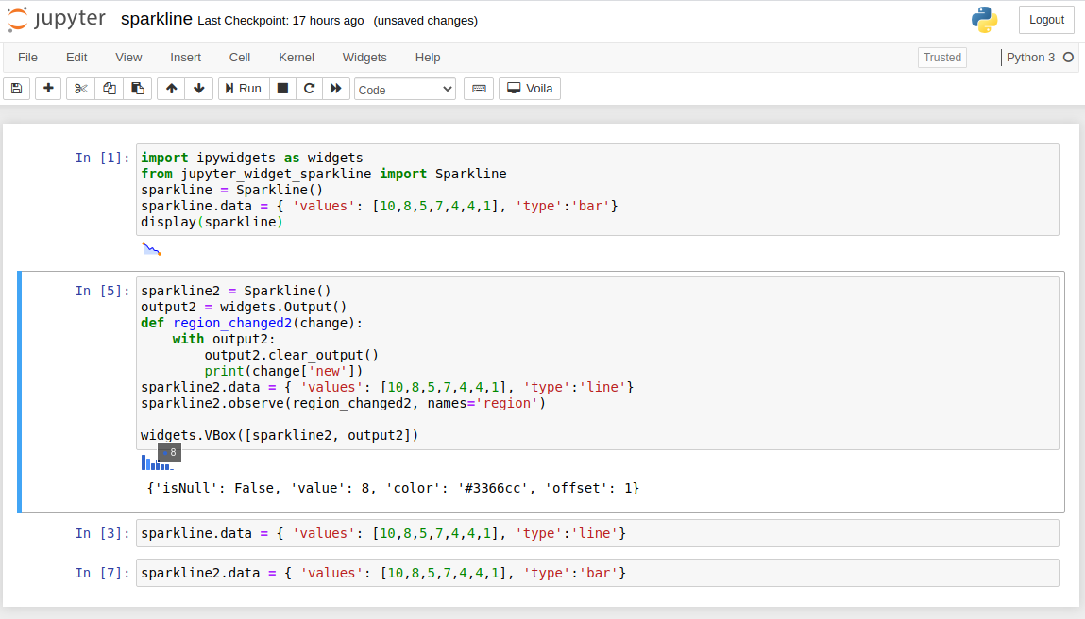Open the Widgets menu
Screen dimensions: 1085x619
point(364,58)
